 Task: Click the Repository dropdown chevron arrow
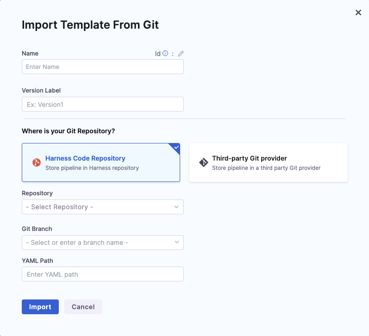point(176,207)
